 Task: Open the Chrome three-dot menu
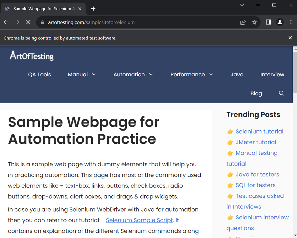pyautogui.click(x=291, y=22)
